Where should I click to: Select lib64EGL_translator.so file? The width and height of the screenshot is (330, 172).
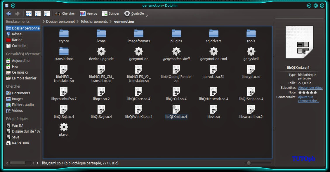pyautogui.click(x=64, y=74)
